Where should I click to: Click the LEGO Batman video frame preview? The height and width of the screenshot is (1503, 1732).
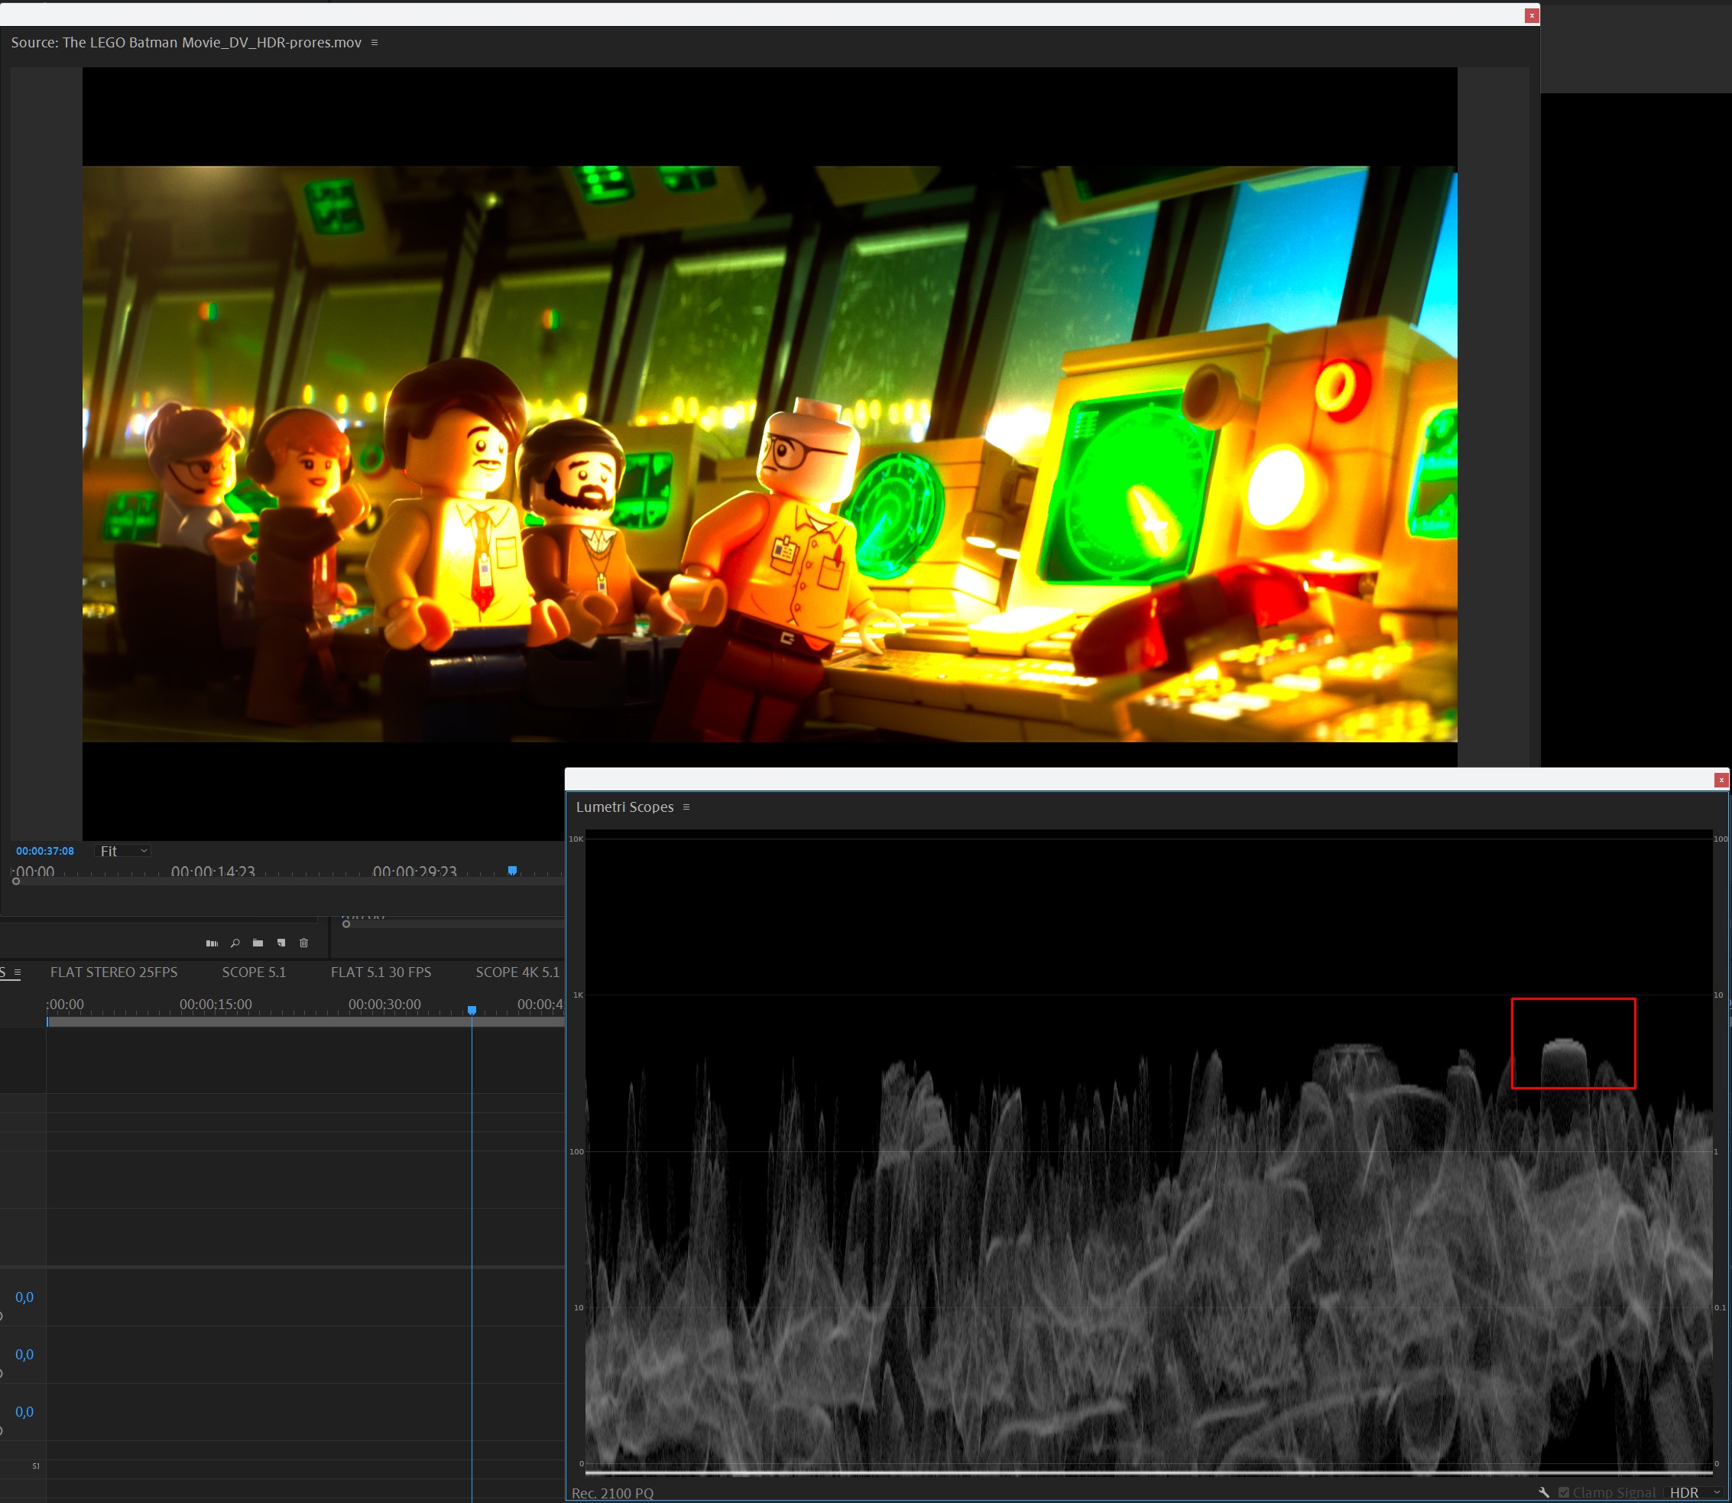click(x=770, y=454)
